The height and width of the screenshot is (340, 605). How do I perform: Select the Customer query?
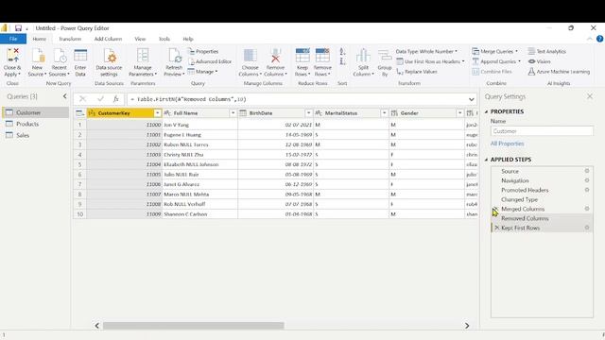point(36,112)
